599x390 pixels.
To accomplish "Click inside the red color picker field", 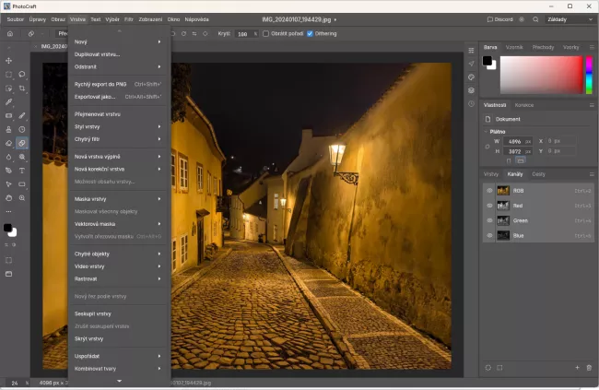I will 541,75.
